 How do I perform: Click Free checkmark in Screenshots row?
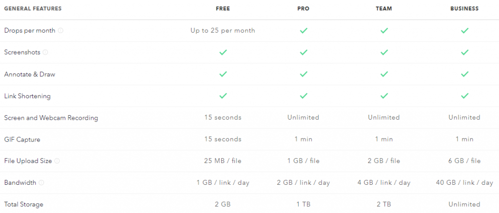pyautogui.click(x=223, y=52)
